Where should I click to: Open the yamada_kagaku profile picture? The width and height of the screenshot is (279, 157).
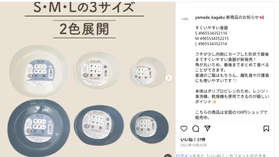pos(185,19)
